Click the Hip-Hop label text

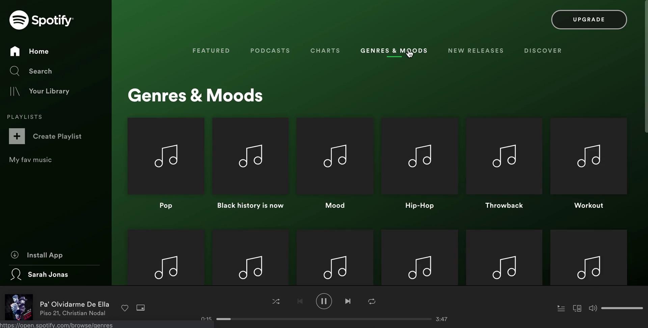coord(420,205)
